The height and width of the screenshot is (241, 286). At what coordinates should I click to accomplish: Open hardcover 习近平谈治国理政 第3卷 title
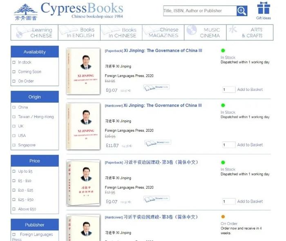[161, 217]
